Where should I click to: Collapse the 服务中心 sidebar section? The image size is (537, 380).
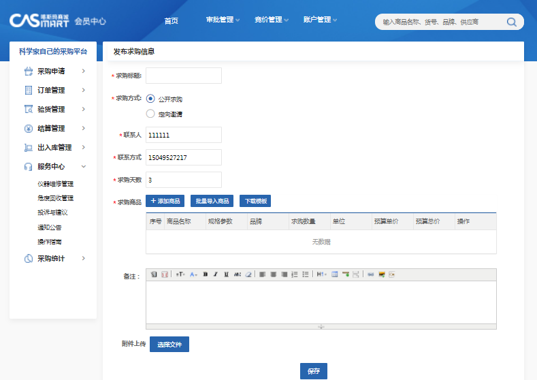[x=83, y=166]
